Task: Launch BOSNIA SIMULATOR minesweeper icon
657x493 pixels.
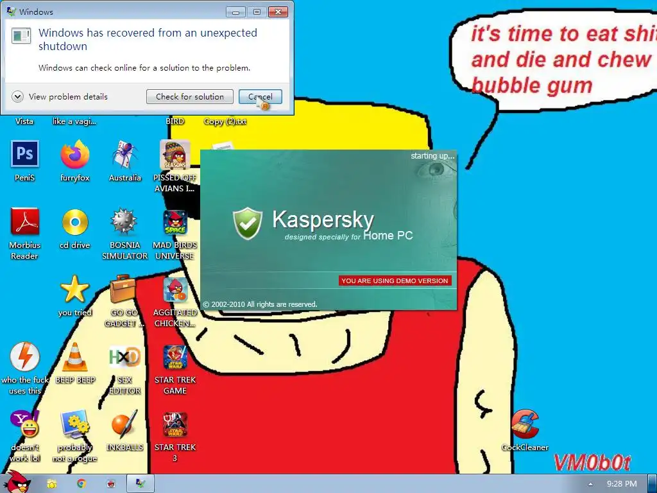Action: 124,221
